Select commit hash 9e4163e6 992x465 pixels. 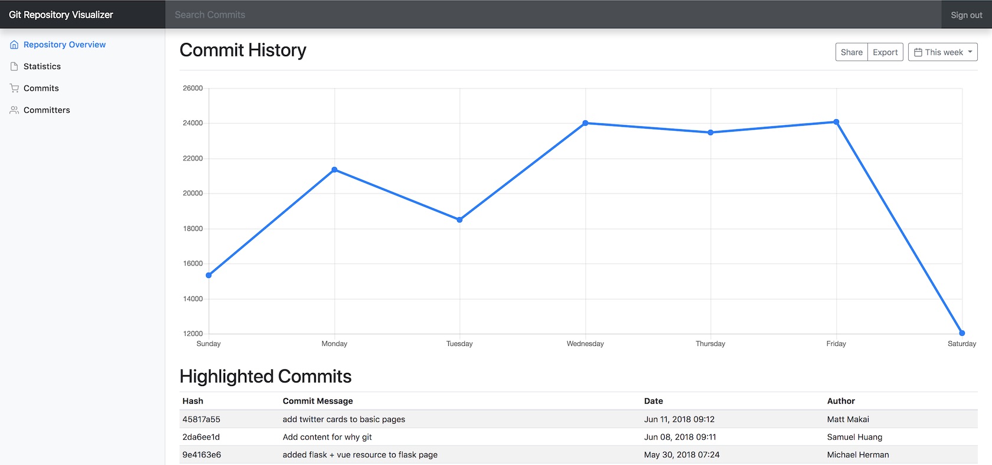(x=201, y=455)
